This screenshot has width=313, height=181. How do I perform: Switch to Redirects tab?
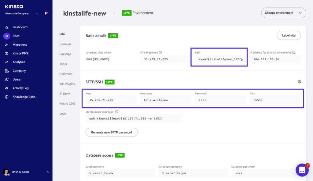(x=66, y=74)
